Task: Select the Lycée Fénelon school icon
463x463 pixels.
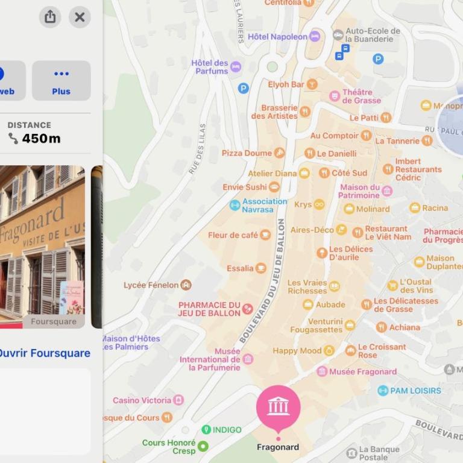Action: (186, 285)
